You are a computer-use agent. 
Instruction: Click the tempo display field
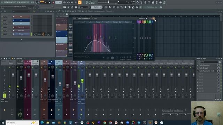58,2
